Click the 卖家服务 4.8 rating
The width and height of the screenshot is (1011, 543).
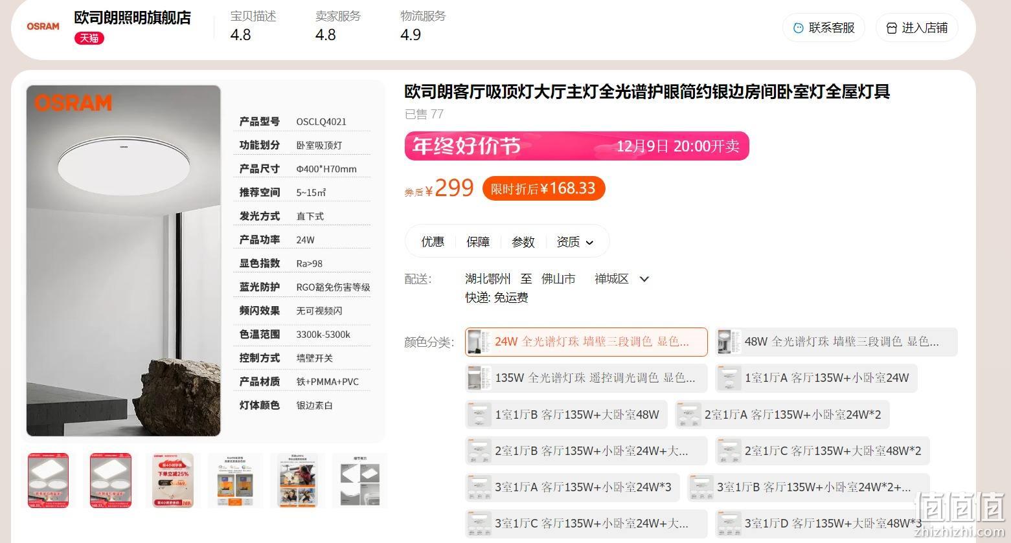[x=338, y=26]
